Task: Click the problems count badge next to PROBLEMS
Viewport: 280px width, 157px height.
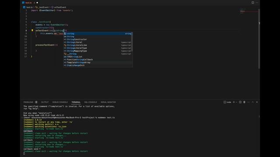Action: [x=36, y=102]
